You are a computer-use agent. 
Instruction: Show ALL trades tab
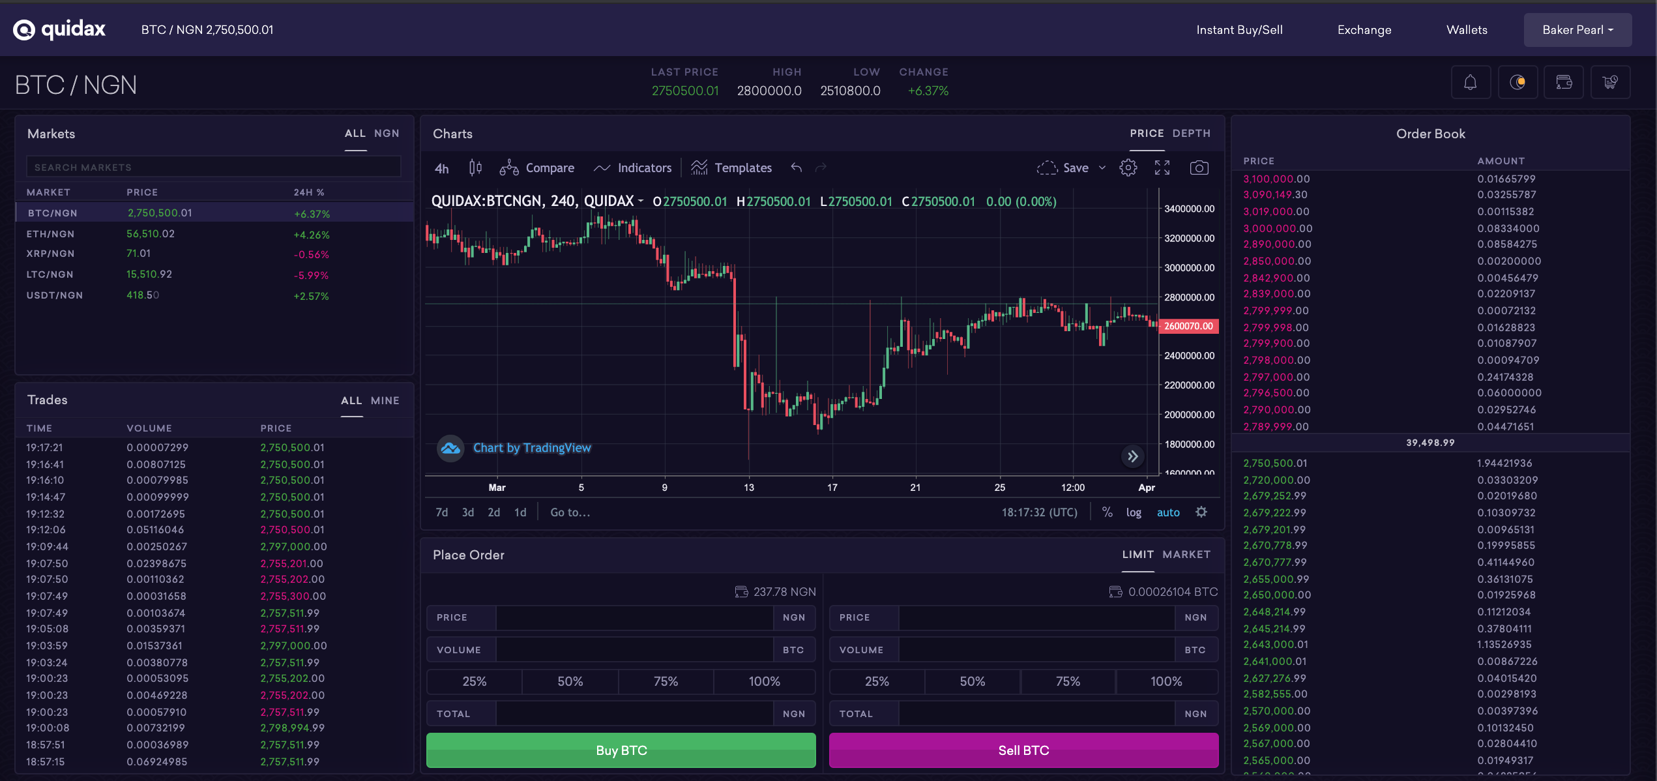point(351,400)
